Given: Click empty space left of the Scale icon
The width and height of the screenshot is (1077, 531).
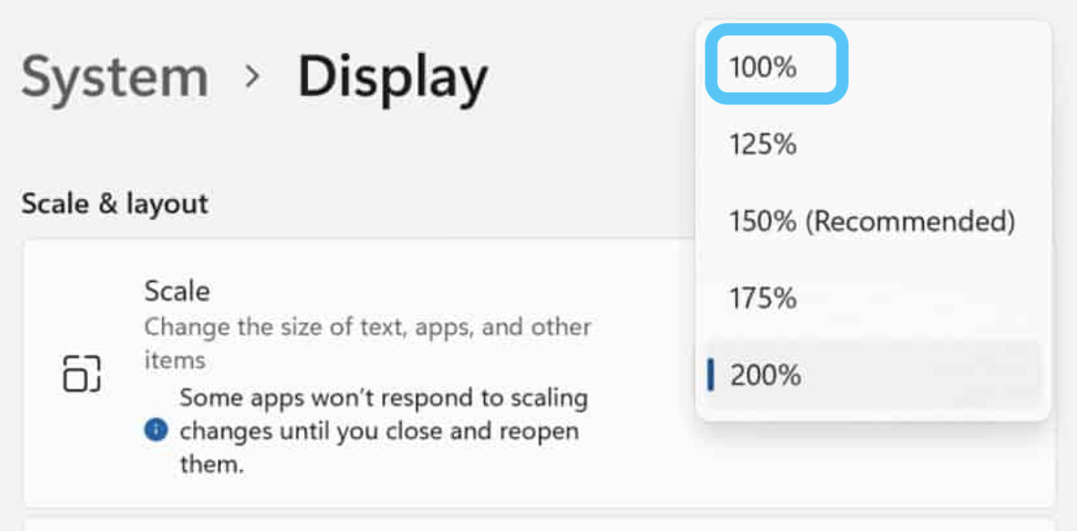Looking at the screenshot, I should (42, 374).
